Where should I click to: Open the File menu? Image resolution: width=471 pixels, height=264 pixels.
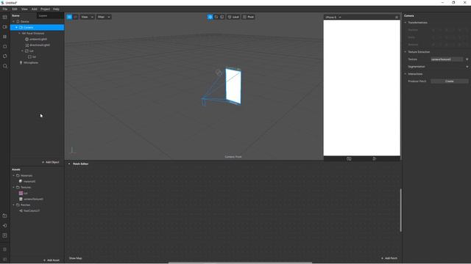click(x=5, y=9)
